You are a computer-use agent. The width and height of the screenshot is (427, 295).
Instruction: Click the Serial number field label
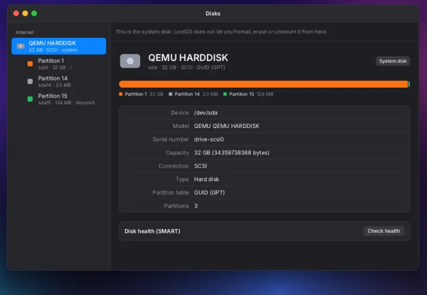coord(170,139)
